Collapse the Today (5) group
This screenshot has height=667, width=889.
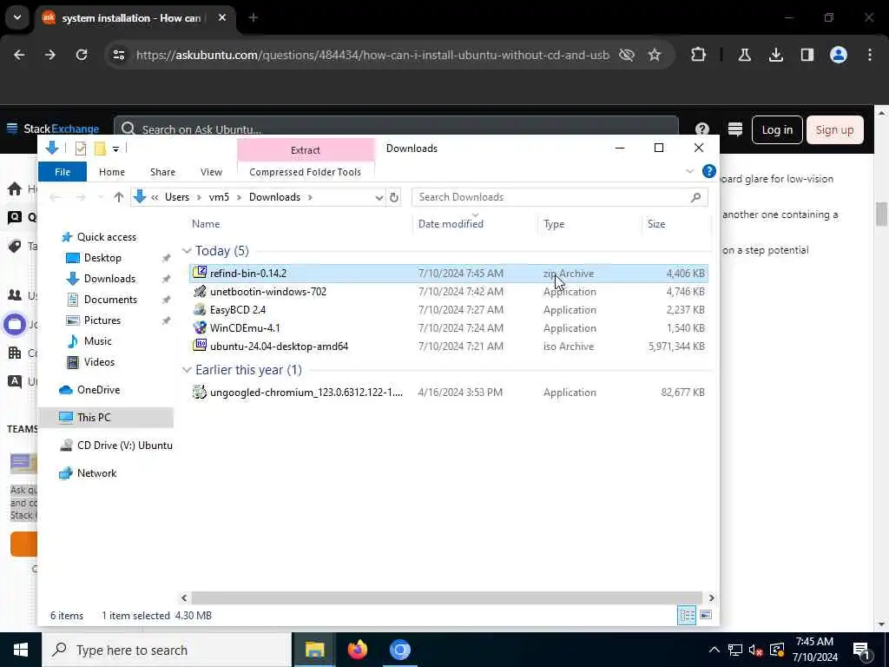click(187, 251)
